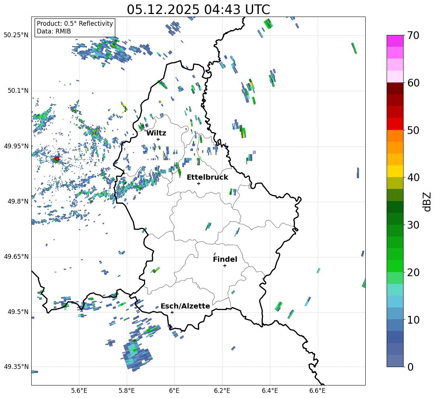
Task: Click the dBZ colorbar axis label
Action: [x=427, y=201]
